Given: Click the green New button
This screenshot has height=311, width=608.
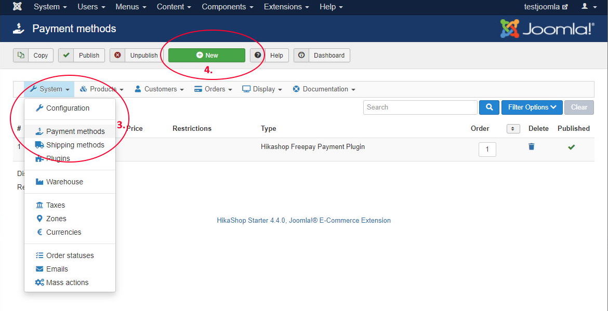Looking at the screenshot, I should point(206,56).
